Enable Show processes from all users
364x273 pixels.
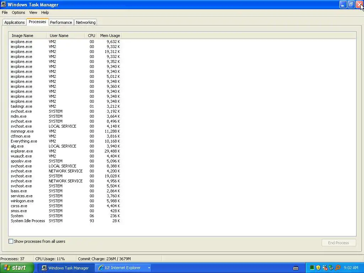(11, 241)
